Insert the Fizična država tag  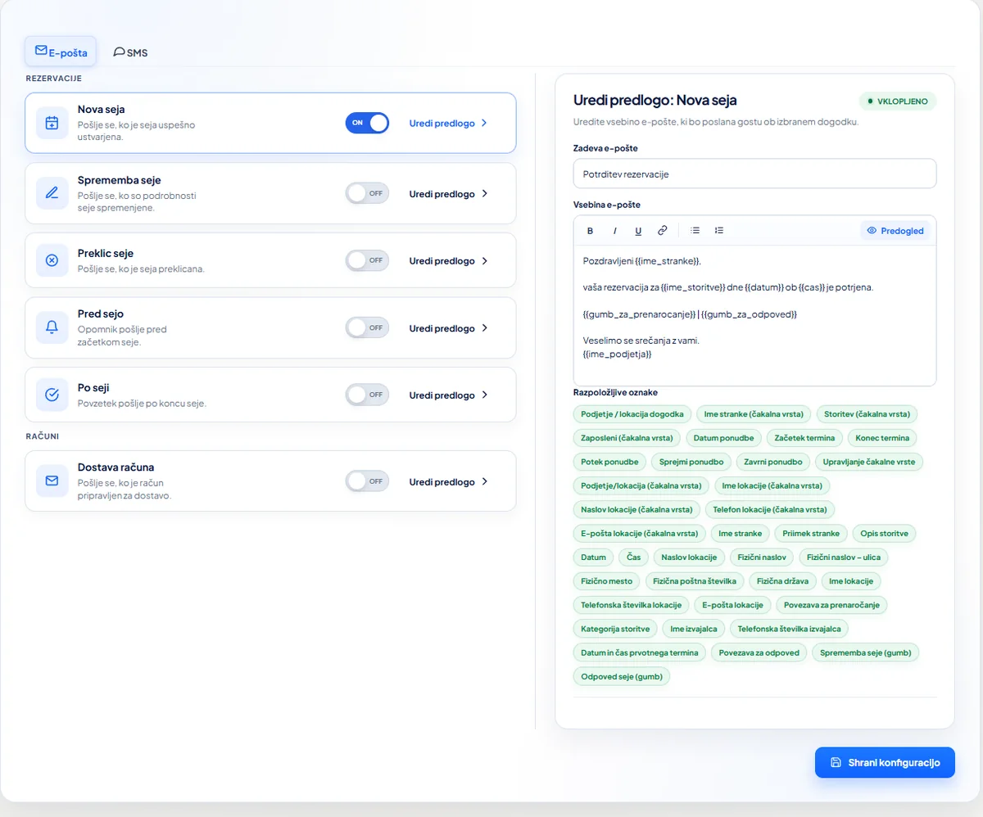pyautogui.click(x=782, y=581)
